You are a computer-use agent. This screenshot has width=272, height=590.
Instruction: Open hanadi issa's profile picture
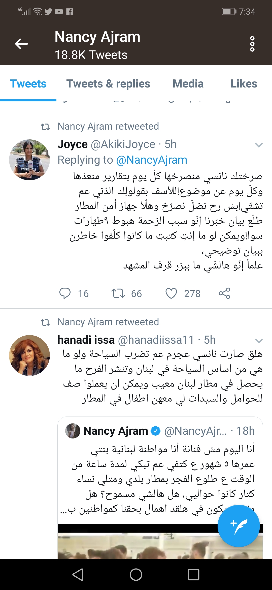(x=29, y=356)
